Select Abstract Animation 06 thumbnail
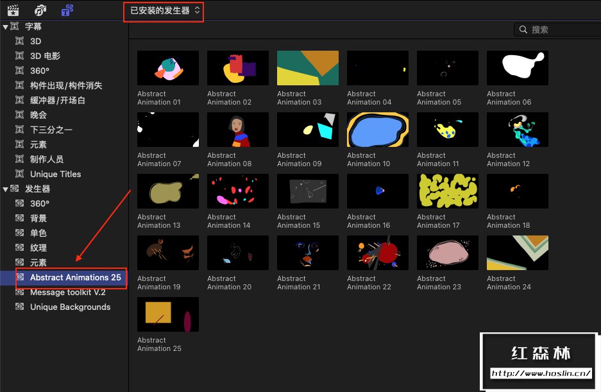The height and width of the screenshot is (392, 601). [518, 68]
